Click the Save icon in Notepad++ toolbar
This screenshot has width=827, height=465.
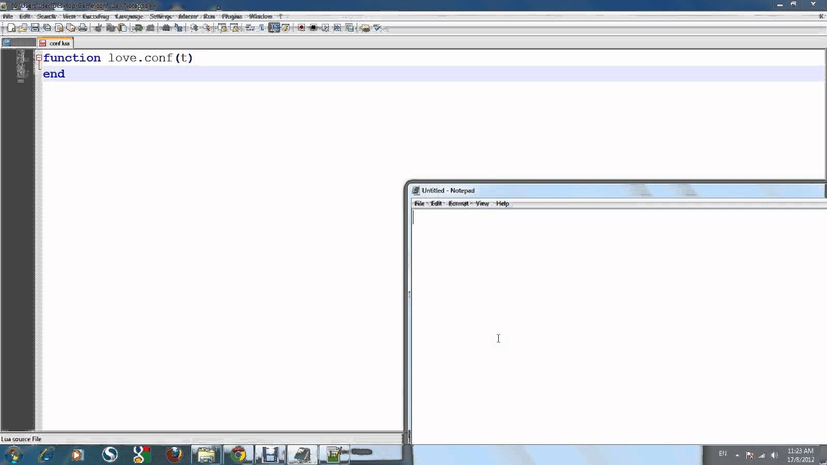35,28
